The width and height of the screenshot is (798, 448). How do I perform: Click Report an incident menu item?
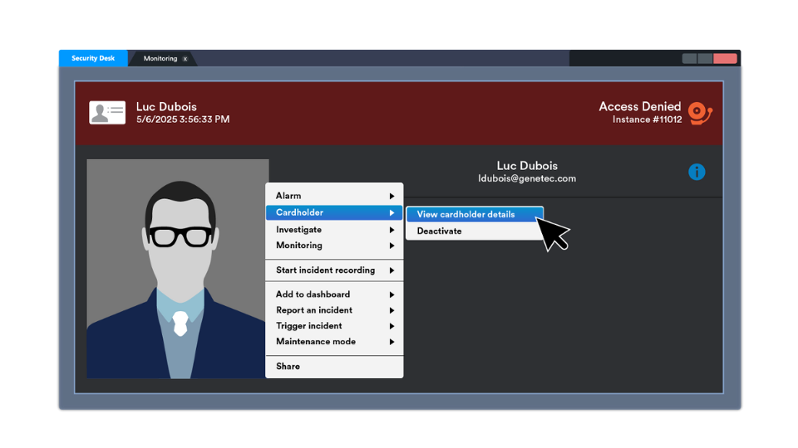[x=313, y=310]
